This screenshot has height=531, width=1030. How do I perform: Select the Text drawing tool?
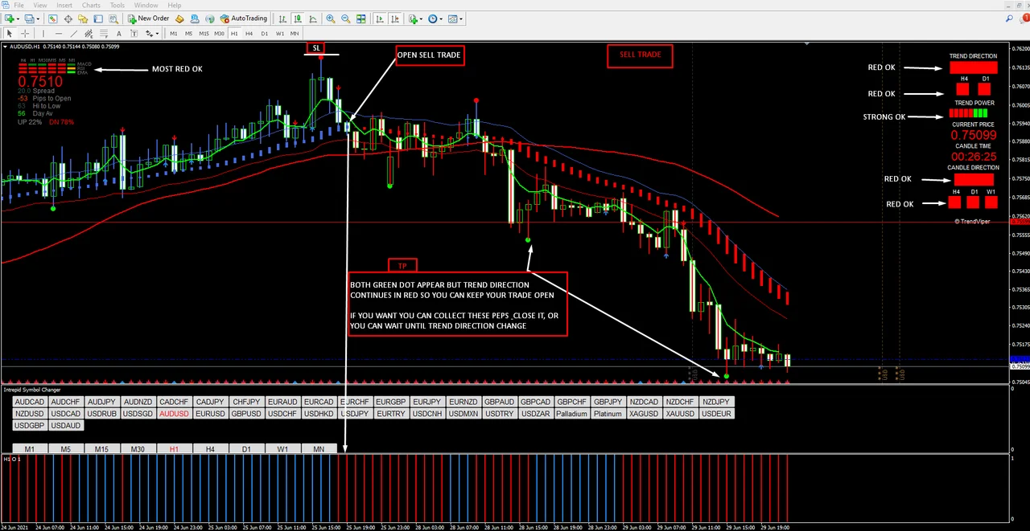click(119, 34)
